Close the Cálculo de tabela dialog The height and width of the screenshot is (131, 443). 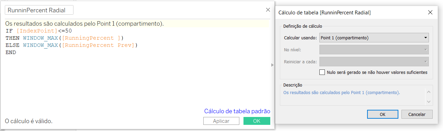[x=430, y=12]
